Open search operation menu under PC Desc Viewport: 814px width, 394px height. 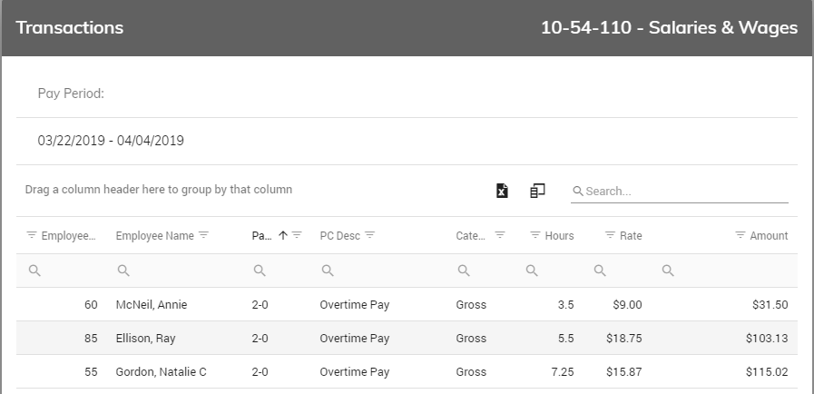328,271
